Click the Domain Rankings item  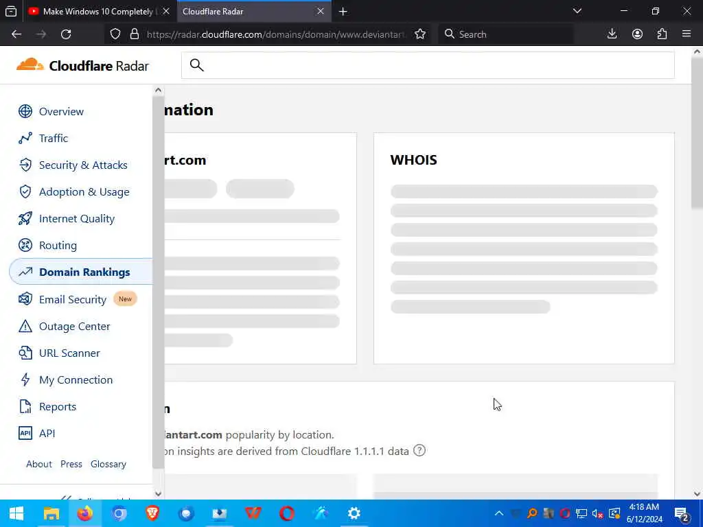click(81, 272)
